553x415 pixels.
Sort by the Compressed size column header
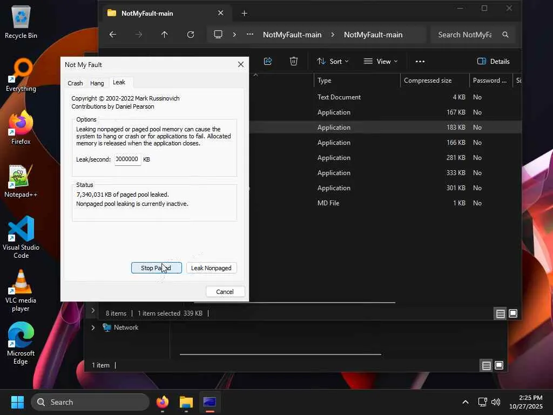(435, 81)
